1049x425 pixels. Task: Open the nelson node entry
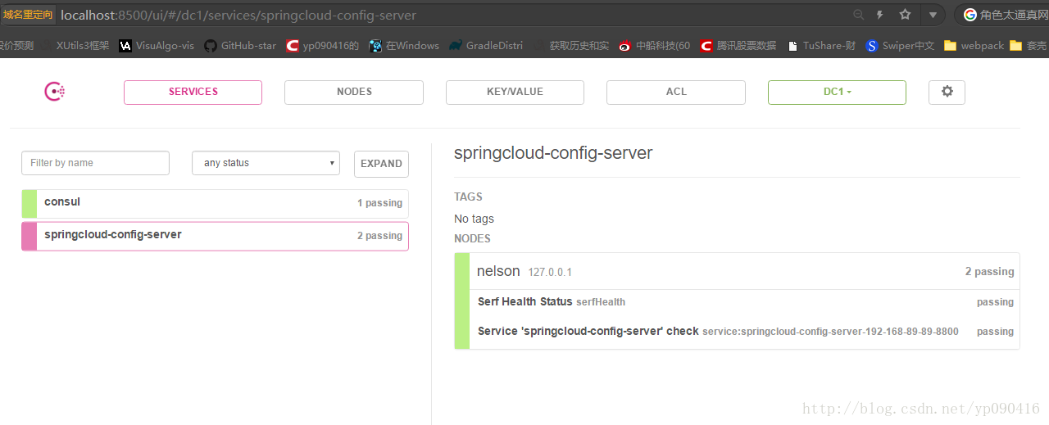coord(498,271)
